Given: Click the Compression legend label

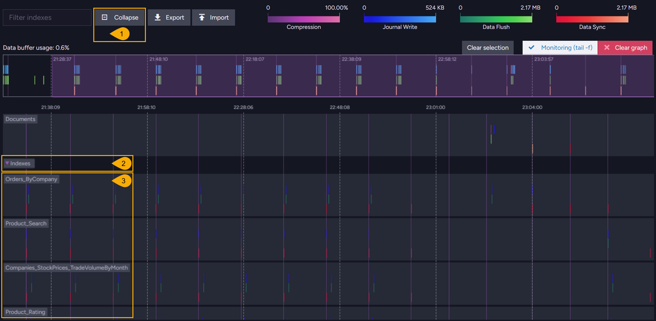Looking at the screenshot, I should (x=304, y=27).
